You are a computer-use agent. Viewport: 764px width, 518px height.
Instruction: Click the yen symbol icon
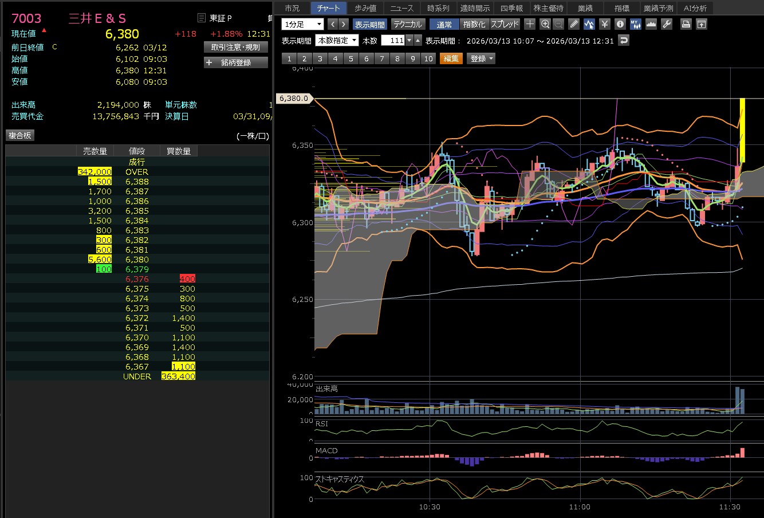coord(605,24)
